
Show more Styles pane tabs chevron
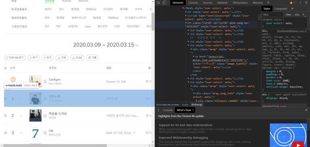tap(292, 9)
